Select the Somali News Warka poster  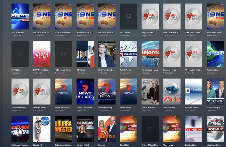click(x=172, y=91)
